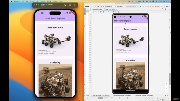Image resolution: width=180 pixels, height=101 pixels.
Task: Rotate emulator left icon
Action: pyautogui.click(x=101, y=12)
